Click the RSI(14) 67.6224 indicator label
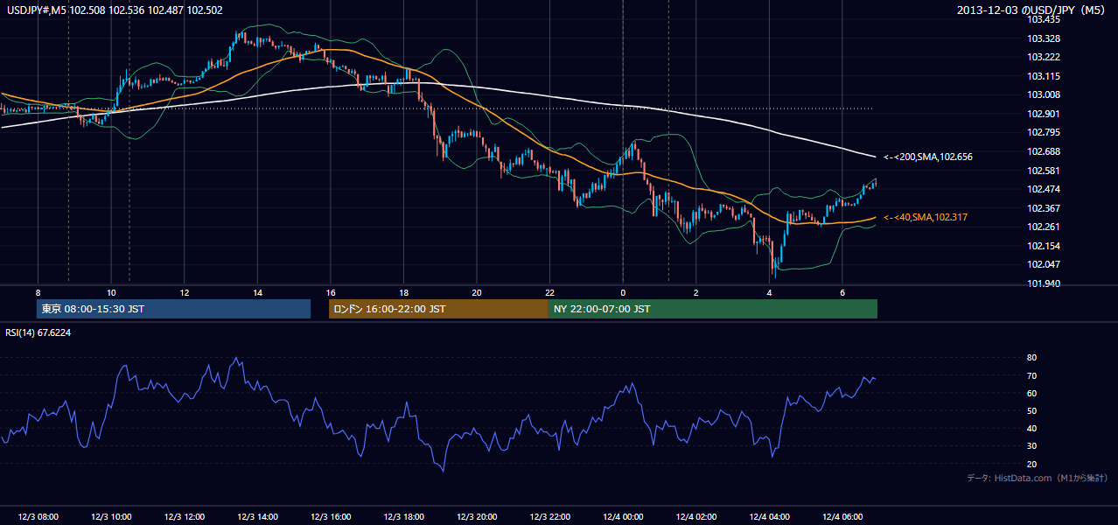The height and width of the screenshot is (525, 1118). [38, 332]
